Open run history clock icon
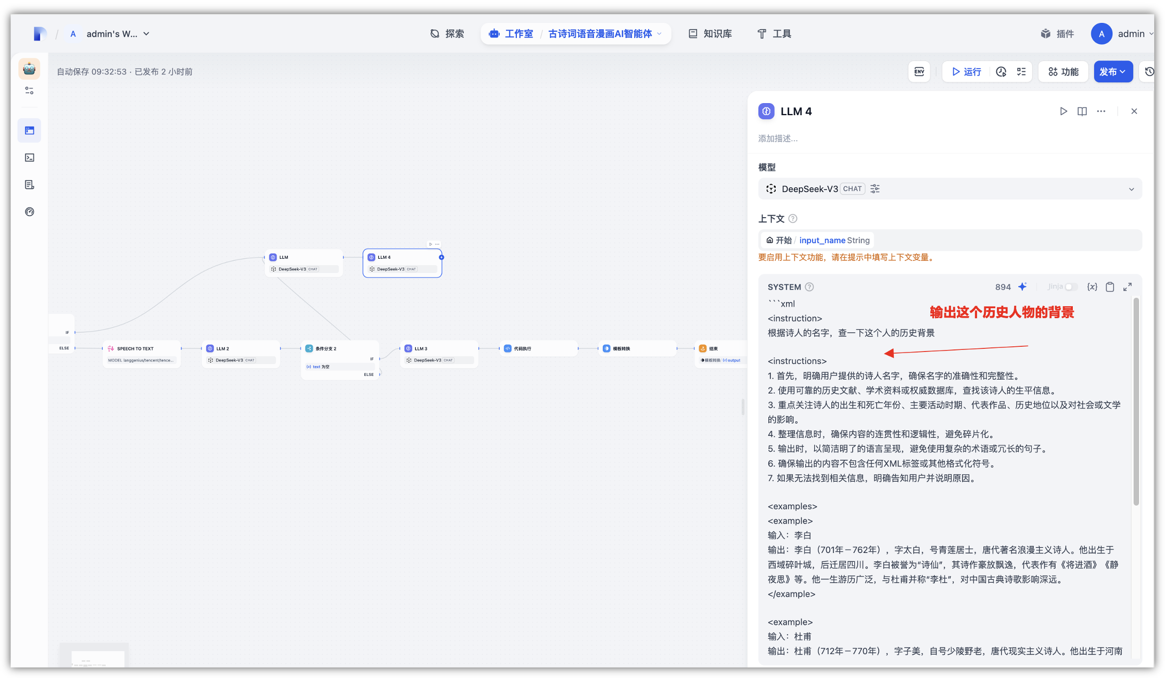This screenshot has width=1165, height=678. (x=1001, y=72)
